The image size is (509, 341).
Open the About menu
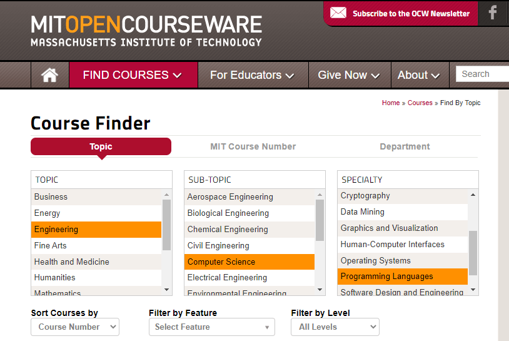[x=420, y=75]
